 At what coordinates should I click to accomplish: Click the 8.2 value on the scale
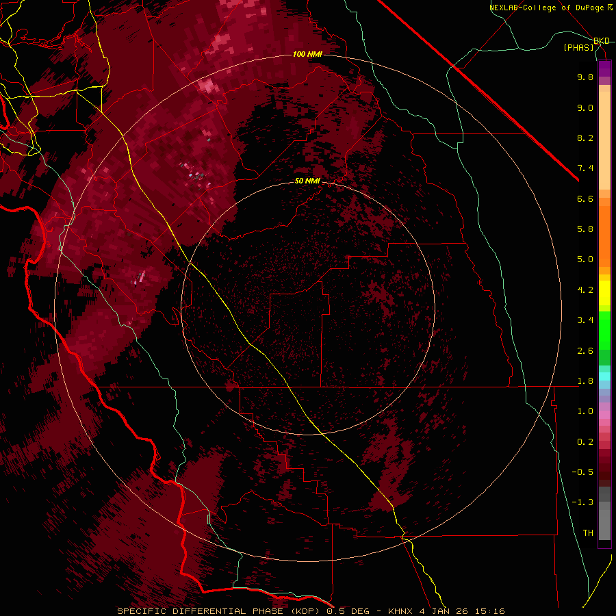pyautogui.click(x=585, y=138)
